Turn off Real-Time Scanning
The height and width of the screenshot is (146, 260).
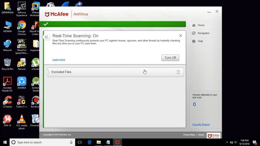click(x=170, y=58)
